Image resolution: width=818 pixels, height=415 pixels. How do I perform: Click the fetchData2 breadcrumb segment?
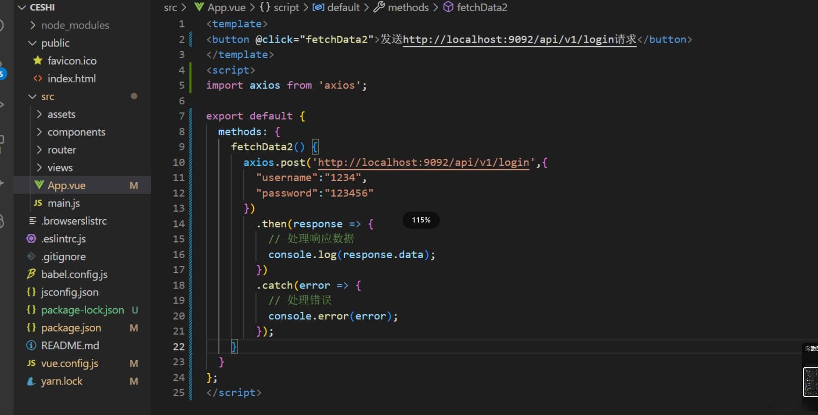click(482, 7)
